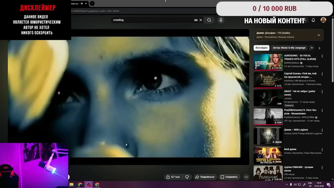Expand the Далее playlist panel chevron
Image resolution: width=334 pixels, height=188 pixels.
point(319,35)
